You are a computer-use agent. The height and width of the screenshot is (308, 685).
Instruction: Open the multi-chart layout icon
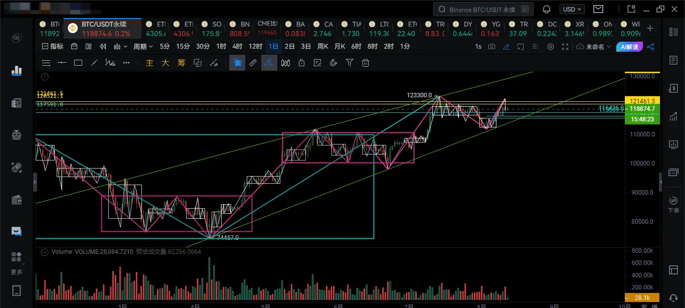pos(89,46)
